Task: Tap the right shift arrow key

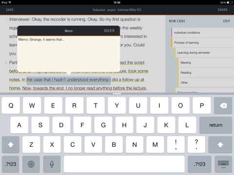Action: [x=220, y=144]
